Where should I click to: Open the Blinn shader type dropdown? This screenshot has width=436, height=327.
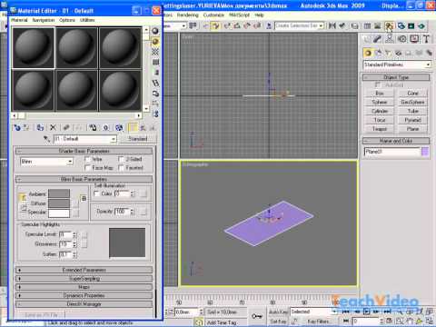(46, 162)
